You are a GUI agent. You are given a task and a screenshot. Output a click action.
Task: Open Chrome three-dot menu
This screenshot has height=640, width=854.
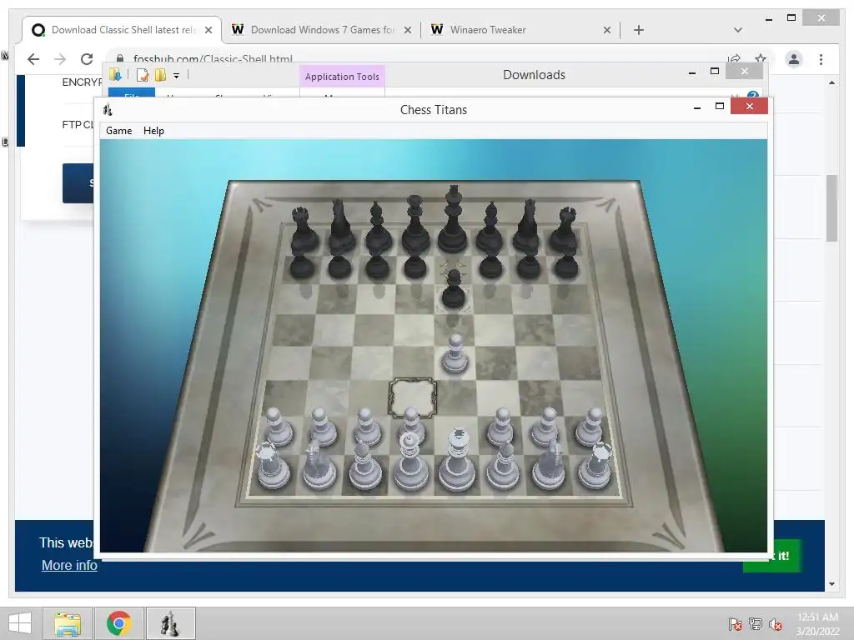click(x=821, y=59)
